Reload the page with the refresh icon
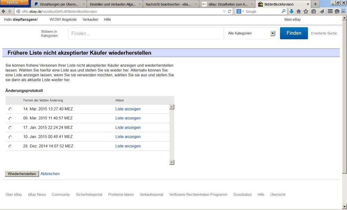The image size is (347, 210). click(x=229, y=11)
